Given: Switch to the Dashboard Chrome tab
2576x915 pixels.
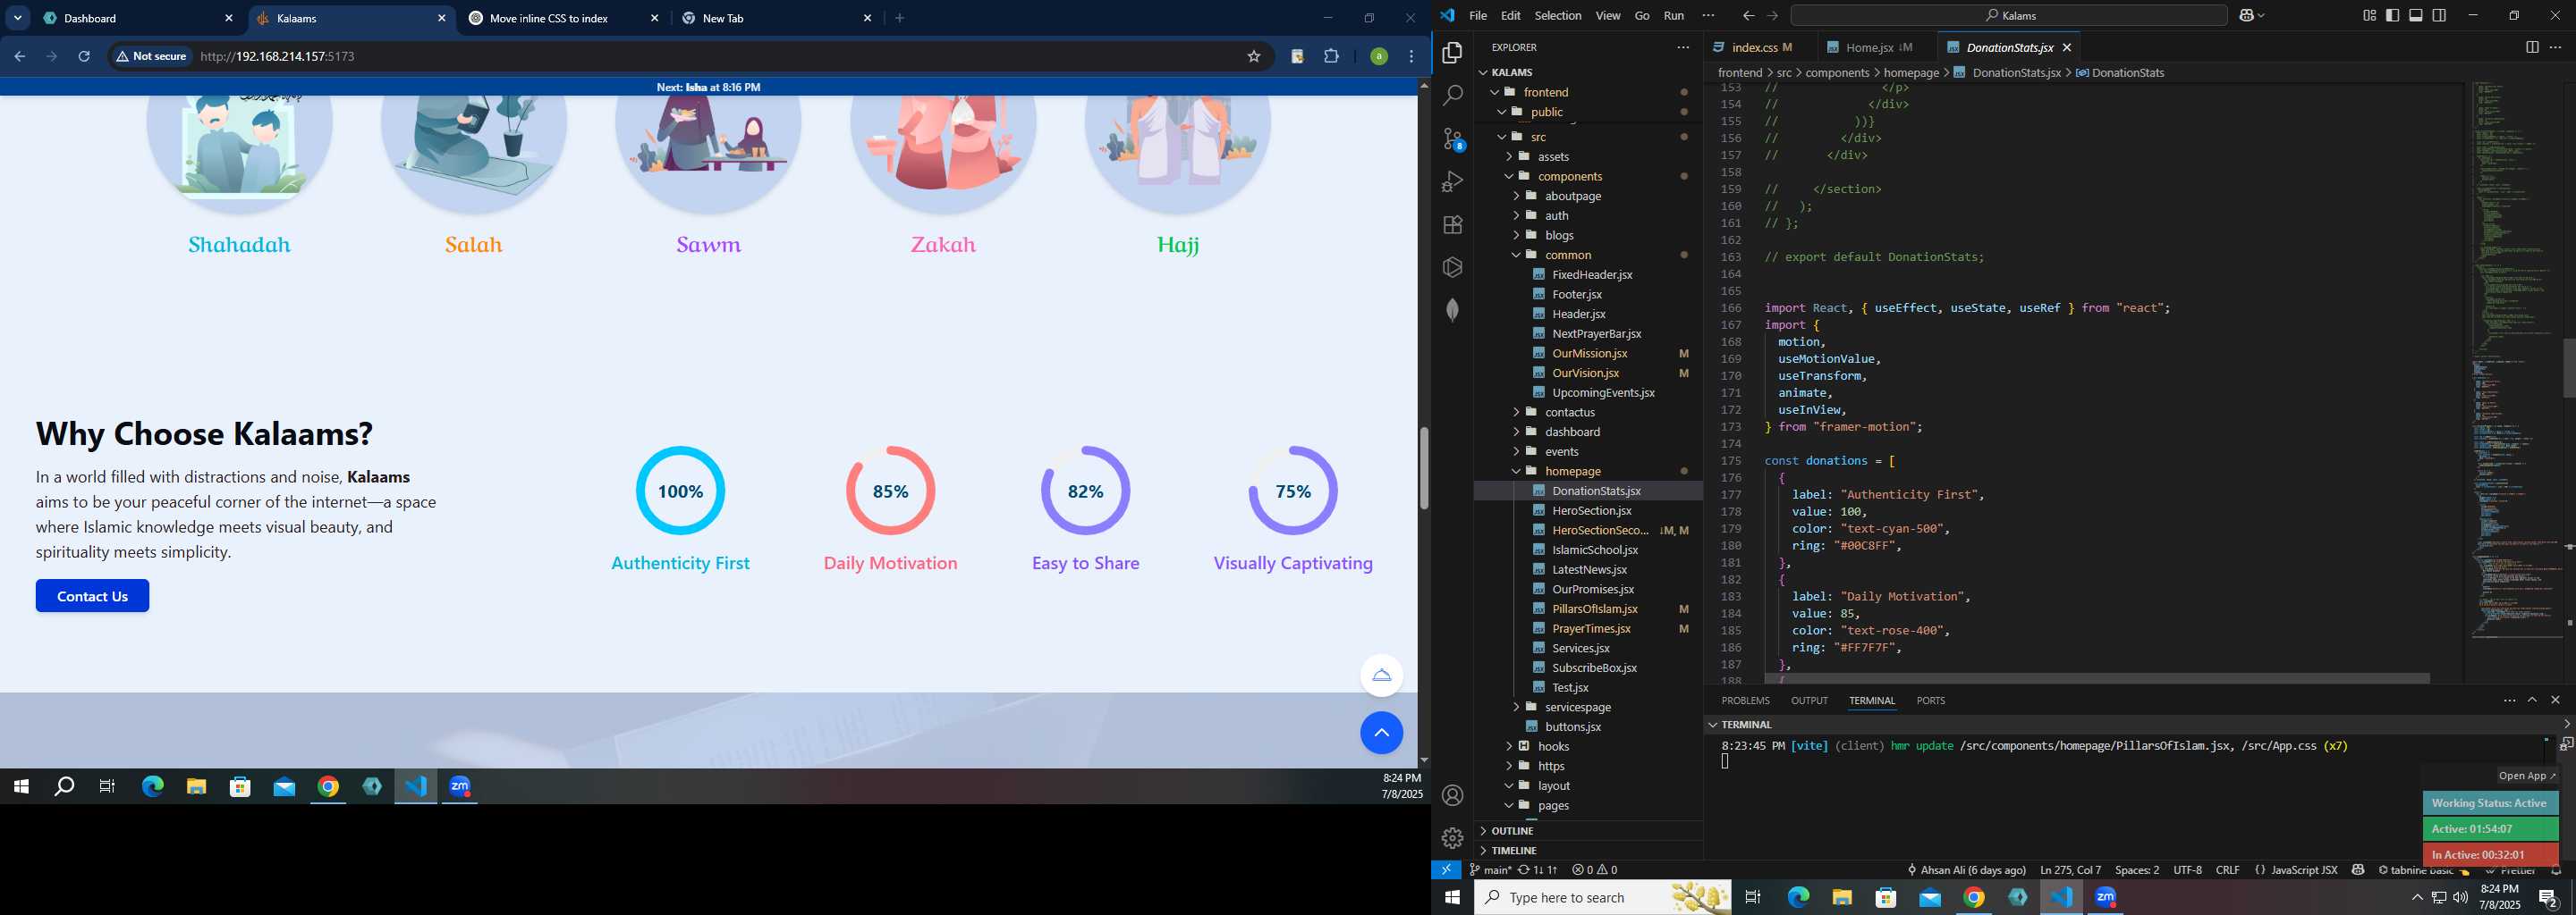Looking at the screenshot, I should (x=139, y=18).
